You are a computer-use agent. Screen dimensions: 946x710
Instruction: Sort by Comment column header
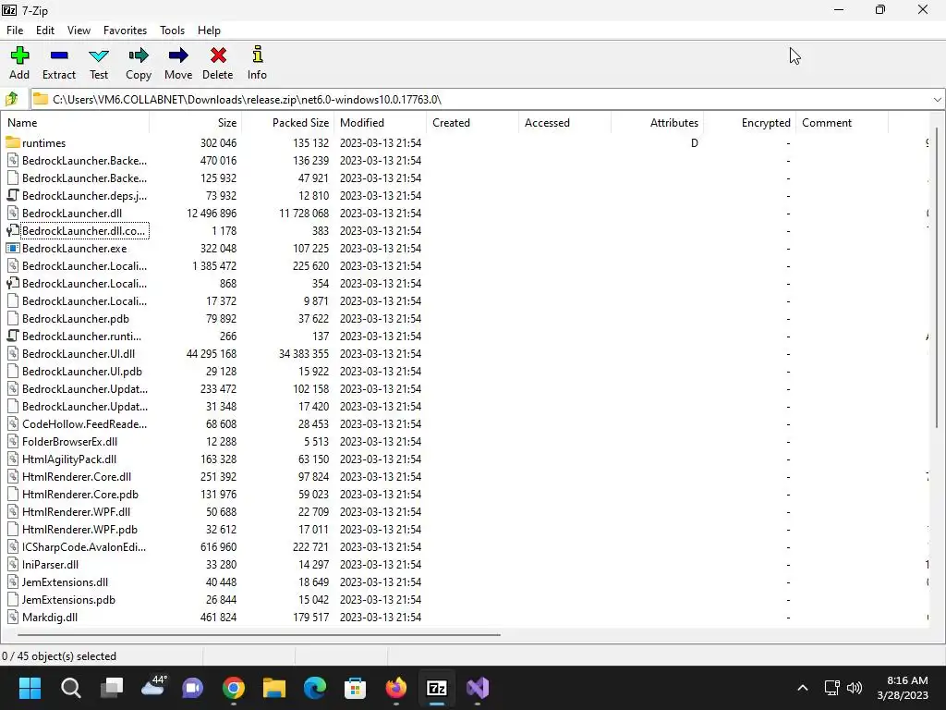tap(842, 123)
